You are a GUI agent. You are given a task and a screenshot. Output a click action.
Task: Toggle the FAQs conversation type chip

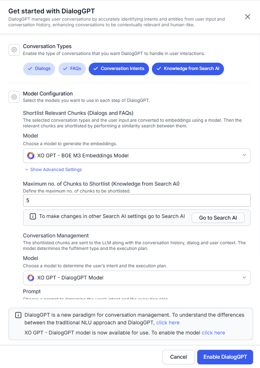tap(72, 69)
